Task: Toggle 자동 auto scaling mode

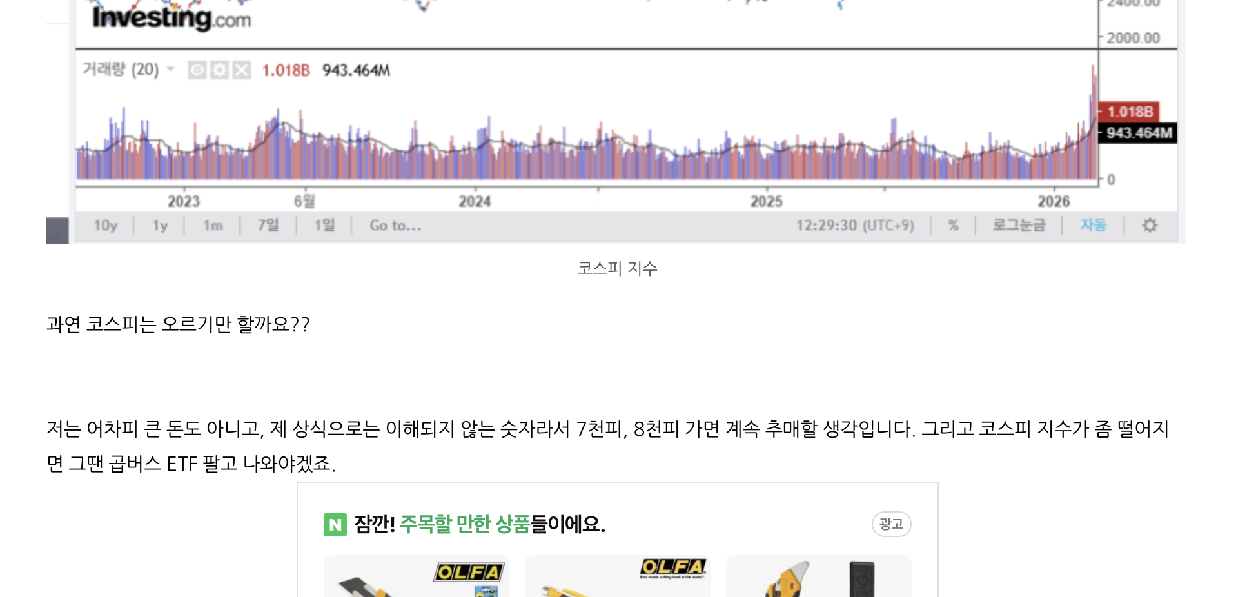Action: (1094, 225)
